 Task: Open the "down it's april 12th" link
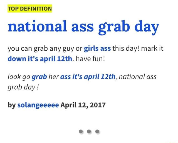[40, 59]
